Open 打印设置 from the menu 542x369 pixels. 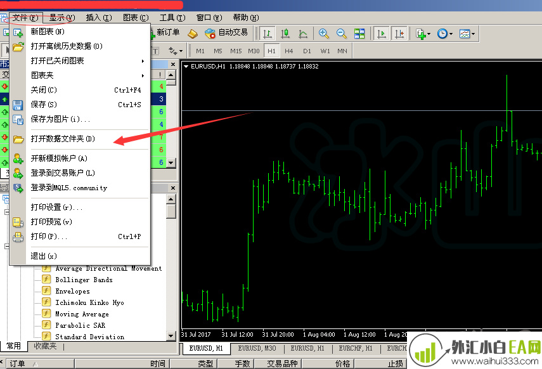point(81,207)
